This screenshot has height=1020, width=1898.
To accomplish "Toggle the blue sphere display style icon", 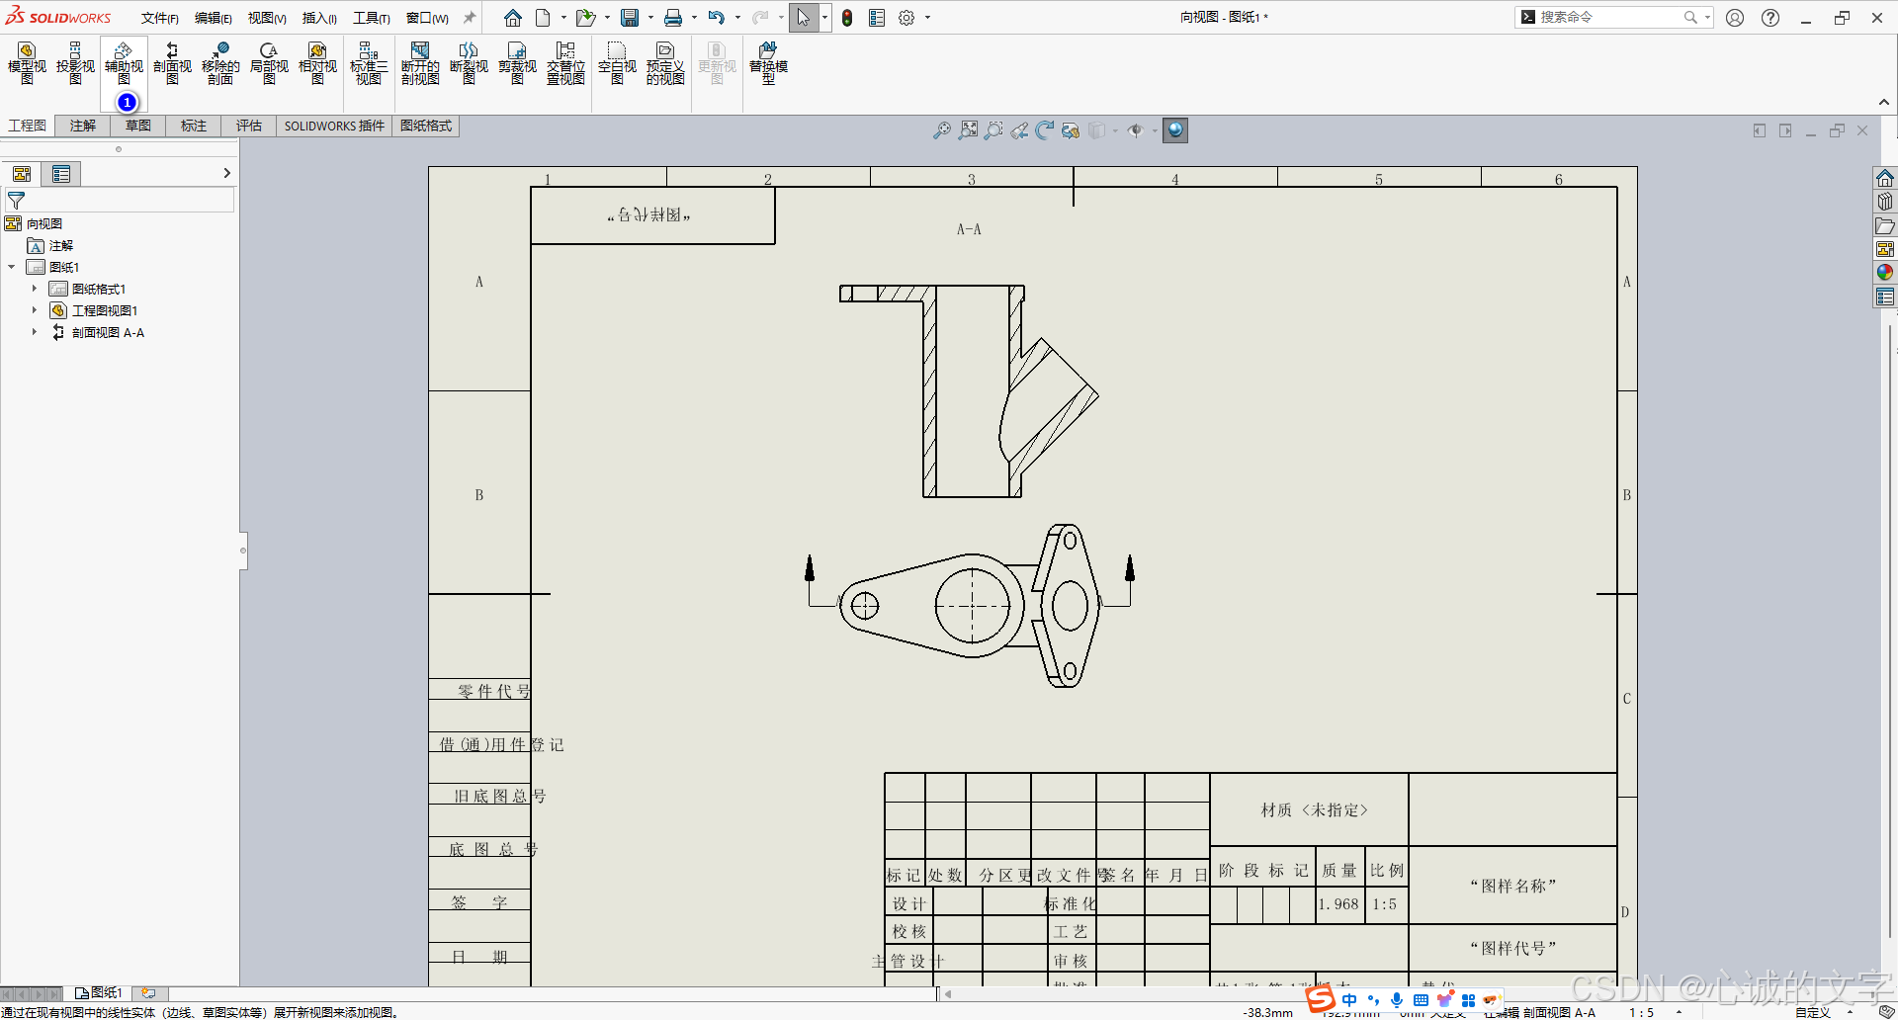I will [x=1175, y=130].
